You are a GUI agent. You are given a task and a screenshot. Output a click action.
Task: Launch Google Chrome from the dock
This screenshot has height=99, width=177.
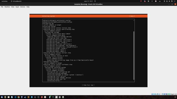point(19,97)
